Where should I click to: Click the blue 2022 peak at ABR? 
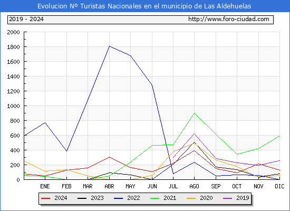[110, 46]
